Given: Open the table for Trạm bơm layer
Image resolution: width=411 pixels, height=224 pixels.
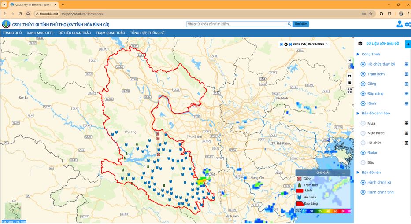Looking at the screenshot, I should tap(407, 74).
